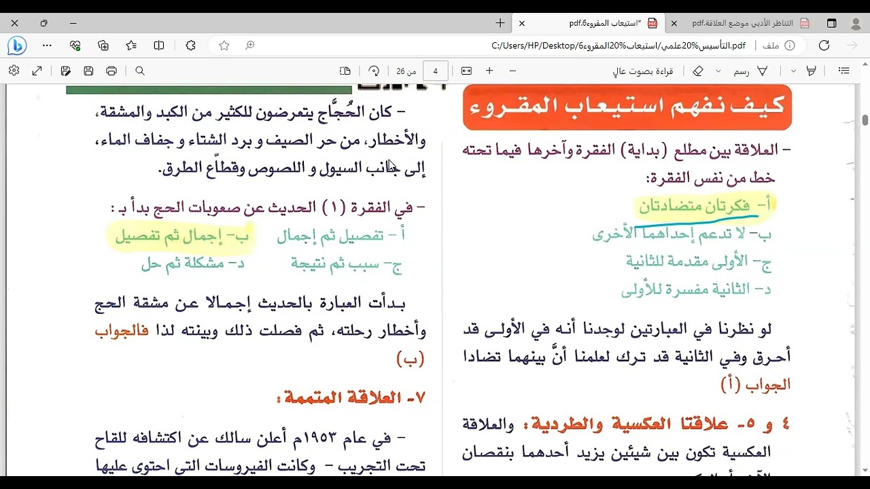870x489 pixels.
Task: Click the text الجواب (أ)
Action: pyautogui.click(x=755, y=385)
